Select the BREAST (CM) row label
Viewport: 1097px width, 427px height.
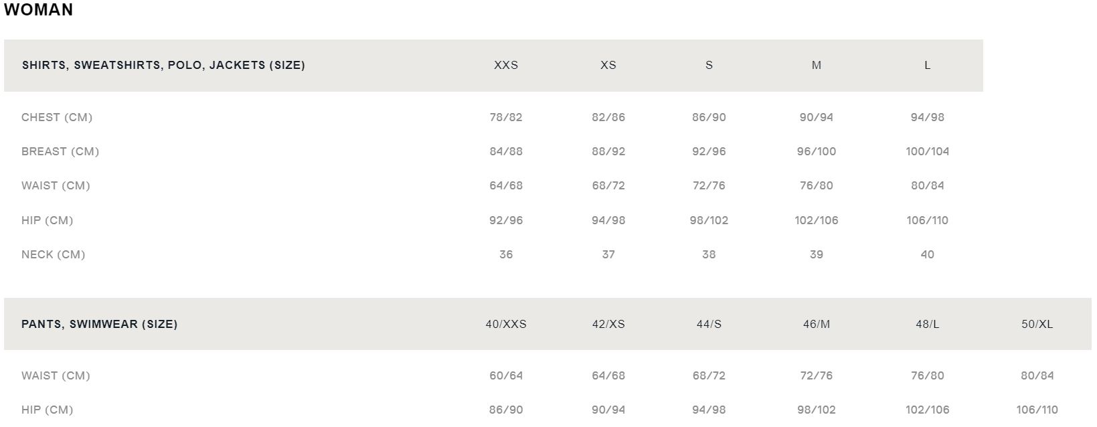pos(60,151)
